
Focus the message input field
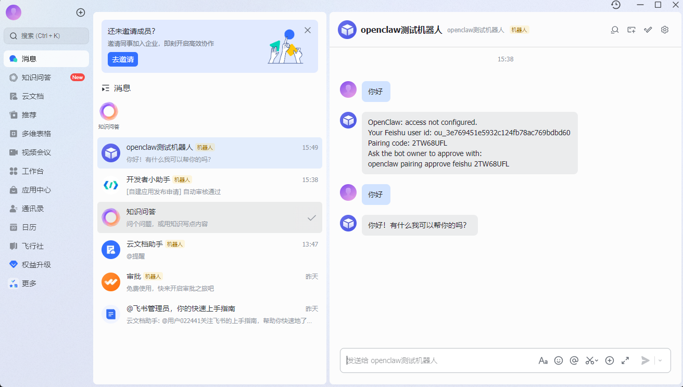pyautogui.click(x=440, y=360)
